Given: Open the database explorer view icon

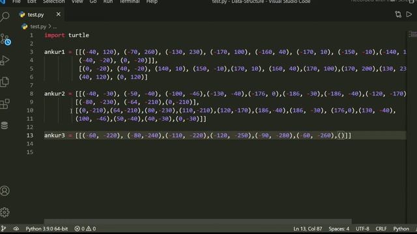Looking at the screenshot, I should pyautogui.click(x=5, y=125).
